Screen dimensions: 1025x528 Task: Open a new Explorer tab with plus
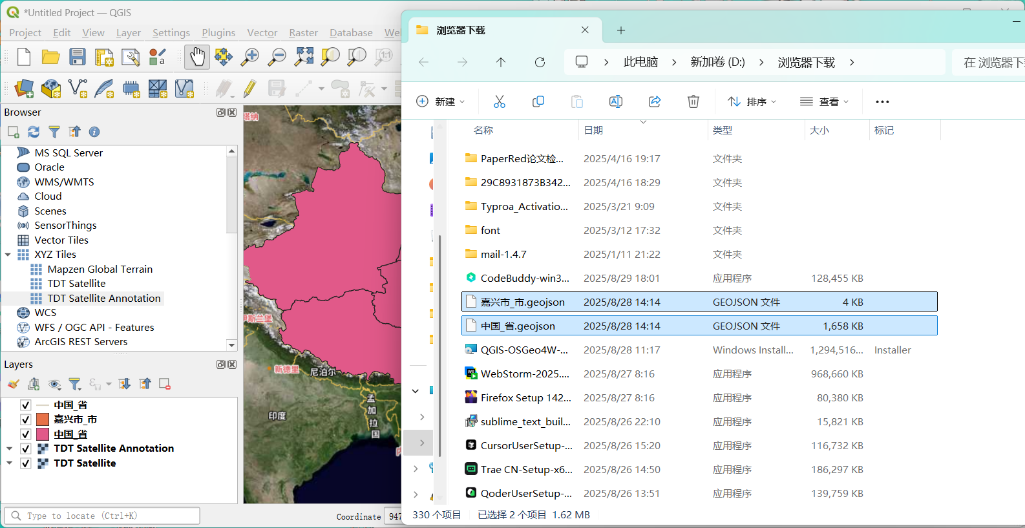pyautogui.click(x=620, y=30)
